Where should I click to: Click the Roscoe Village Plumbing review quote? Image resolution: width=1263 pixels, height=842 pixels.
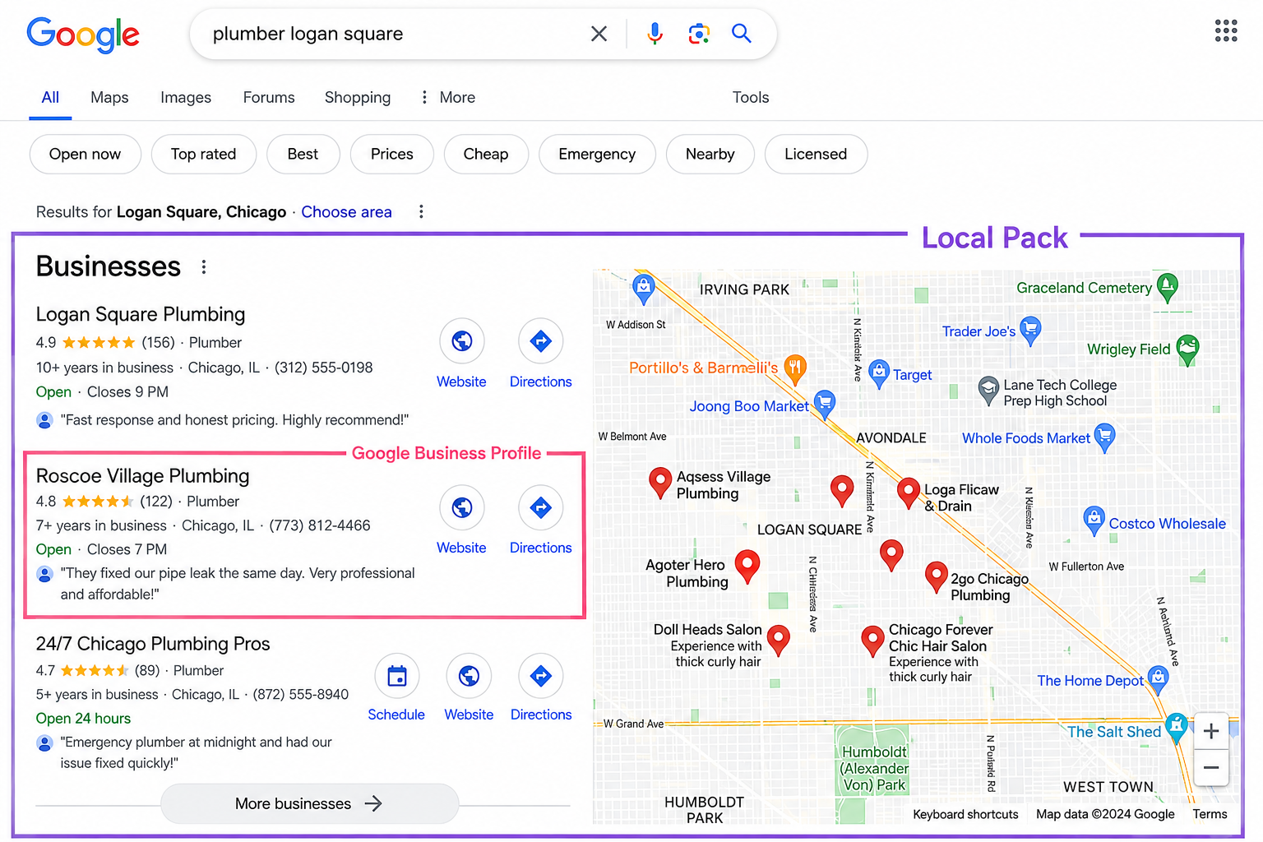tap(238, 584)
